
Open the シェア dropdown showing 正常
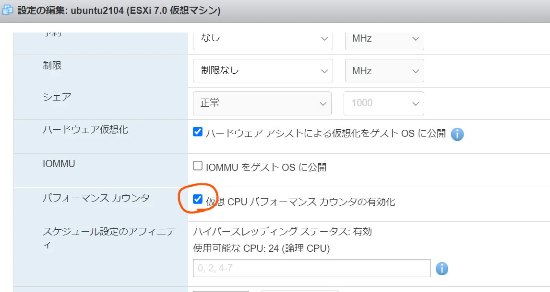(x=262, y=103)
